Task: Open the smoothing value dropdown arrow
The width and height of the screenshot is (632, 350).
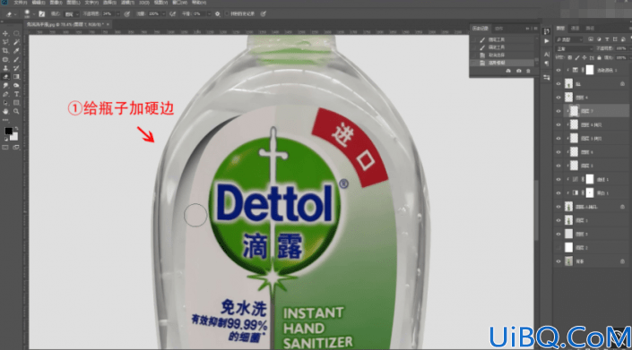Action: 209,13
